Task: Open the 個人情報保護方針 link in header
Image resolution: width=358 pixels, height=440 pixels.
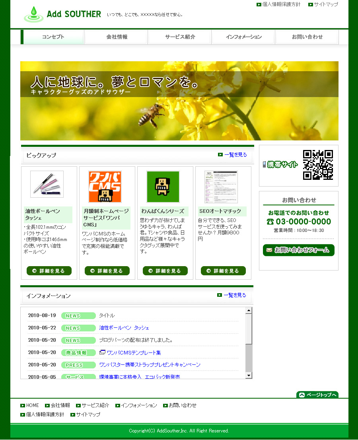Action: [281, 4]
